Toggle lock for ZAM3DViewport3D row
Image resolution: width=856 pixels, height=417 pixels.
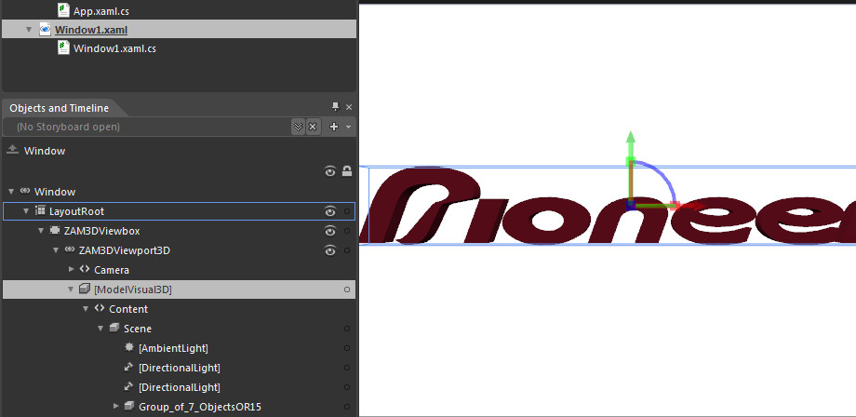(347, 250)
